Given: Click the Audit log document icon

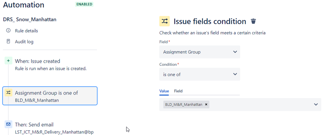Looking at the screenshot, I should [x=8, y=41].
